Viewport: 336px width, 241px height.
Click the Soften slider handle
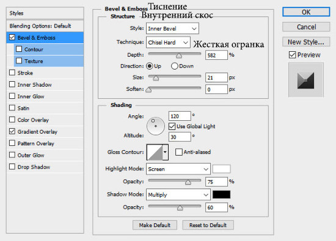[x=148, y=90]
